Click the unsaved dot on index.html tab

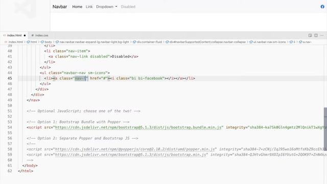pyautogui.click(x=25, y=35)
